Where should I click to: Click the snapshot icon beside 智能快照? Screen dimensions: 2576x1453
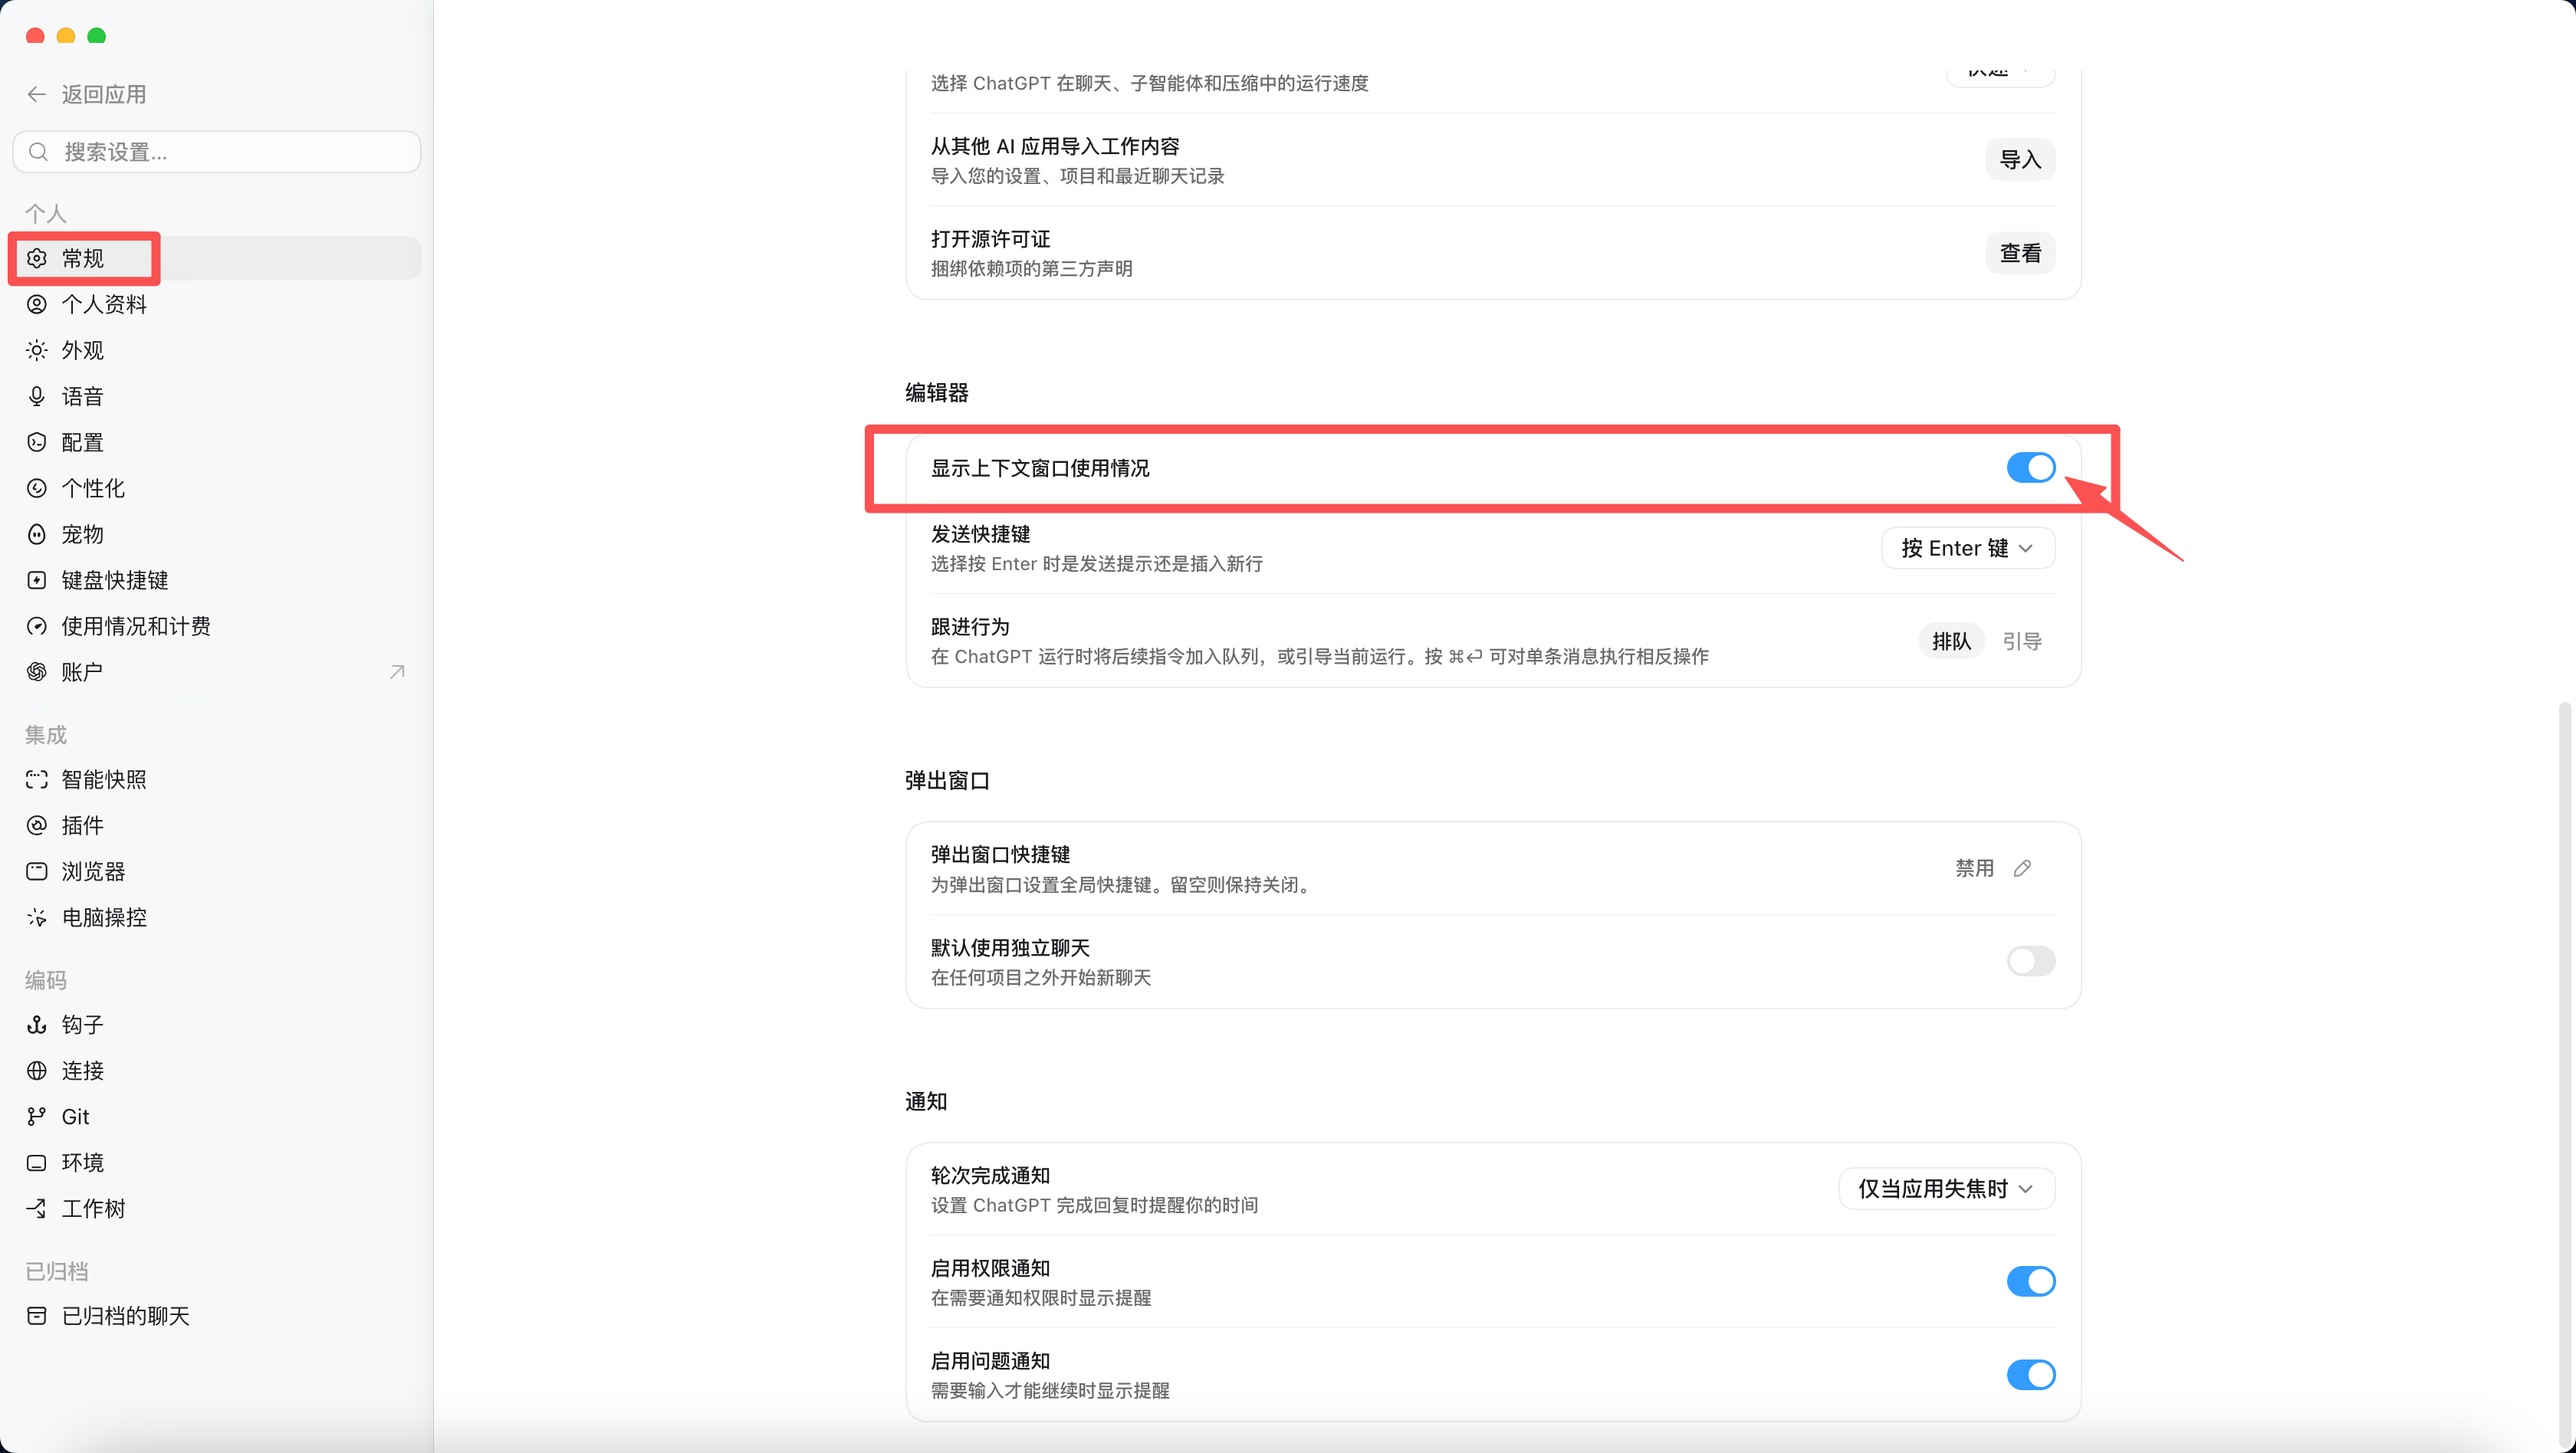click(37, 779)
